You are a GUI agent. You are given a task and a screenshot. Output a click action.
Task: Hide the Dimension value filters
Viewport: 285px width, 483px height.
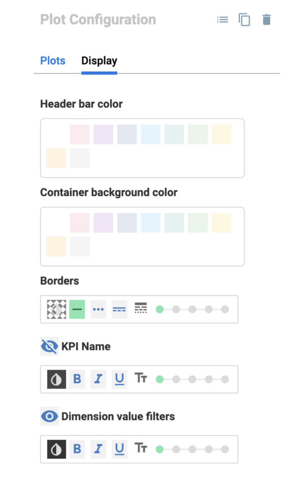pyautogui.click(x=50, y=416)
